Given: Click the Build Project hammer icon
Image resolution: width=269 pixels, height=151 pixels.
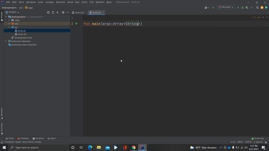Looking at the screenshot, I should [x=213, y=8].
